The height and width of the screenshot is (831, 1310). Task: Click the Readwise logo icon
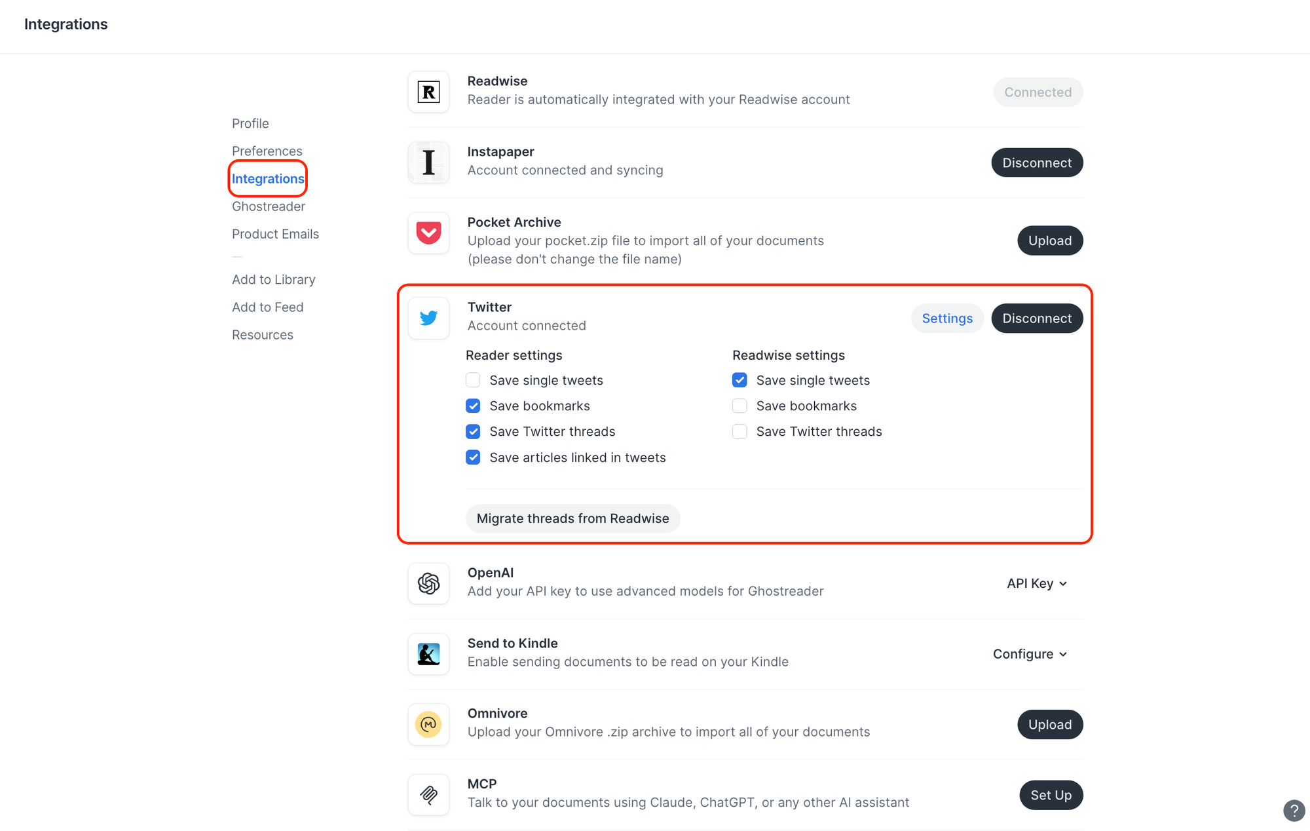pos(428,92)
